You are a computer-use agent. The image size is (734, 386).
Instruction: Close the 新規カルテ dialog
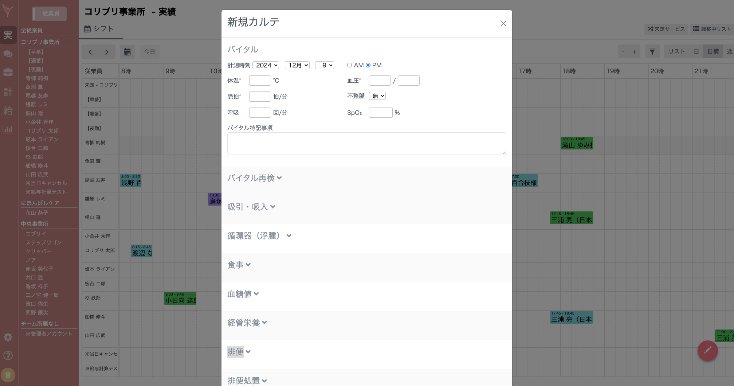[x=503, y=23]
